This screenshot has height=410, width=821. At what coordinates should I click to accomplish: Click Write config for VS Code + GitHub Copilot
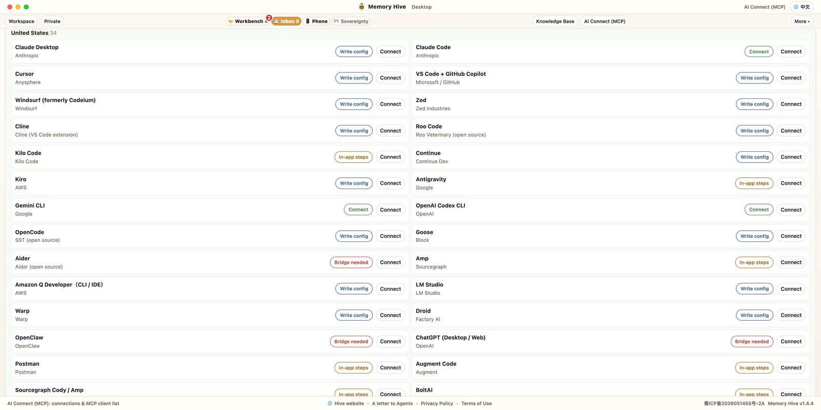point(754,78)
